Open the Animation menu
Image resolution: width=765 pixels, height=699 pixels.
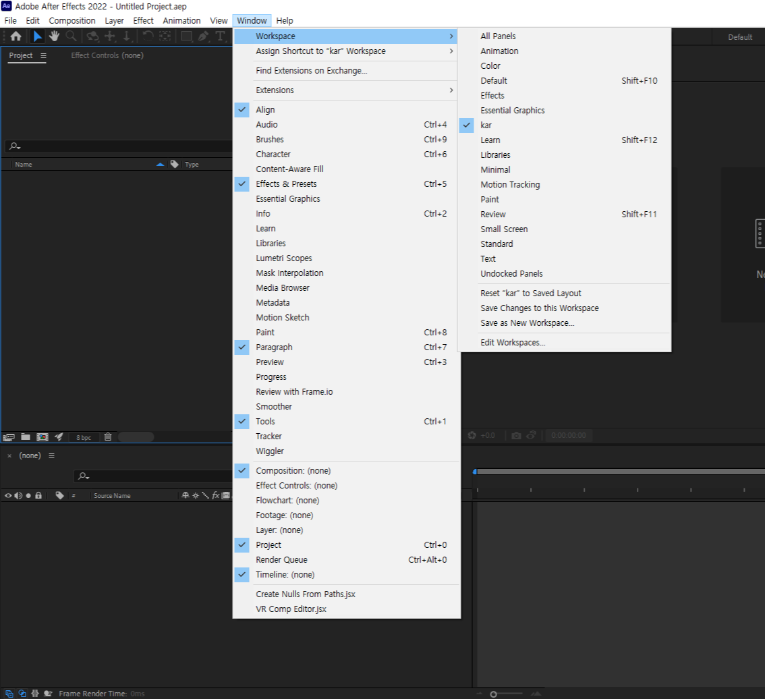(181, 20)
